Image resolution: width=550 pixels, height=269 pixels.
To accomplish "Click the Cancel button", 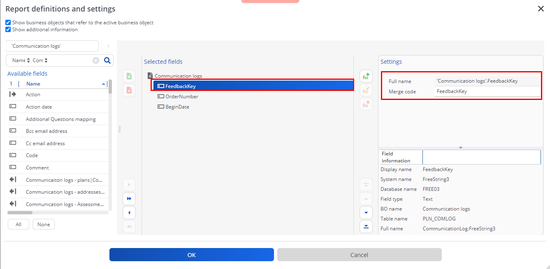I will coord(360,255).
